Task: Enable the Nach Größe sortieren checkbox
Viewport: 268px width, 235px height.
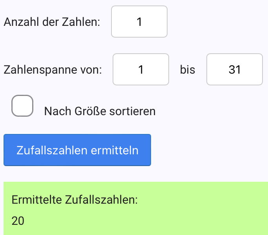Action: 22,106
